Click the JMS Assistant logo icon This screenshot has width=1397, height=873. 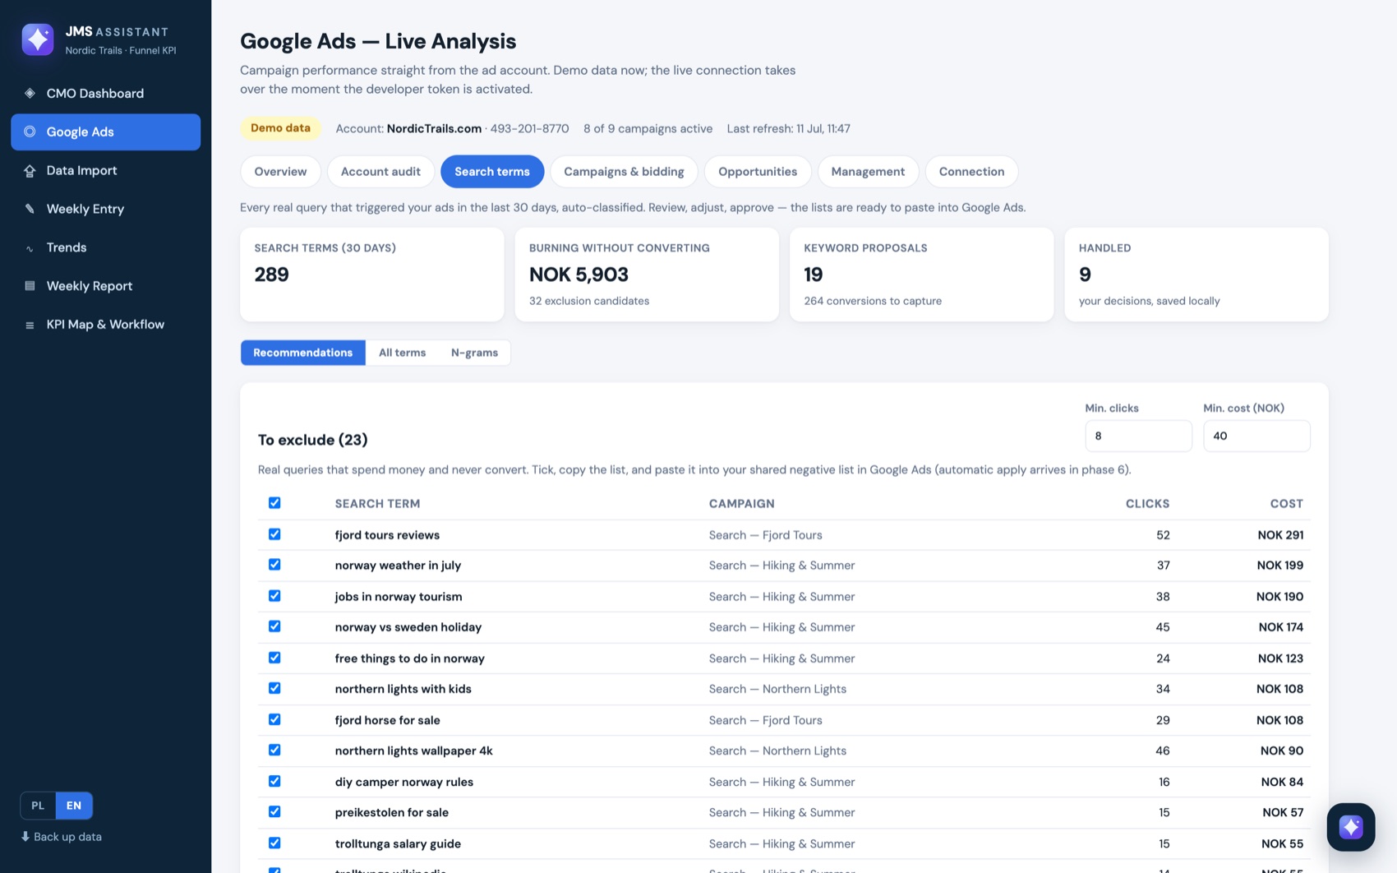click(38, 39)
